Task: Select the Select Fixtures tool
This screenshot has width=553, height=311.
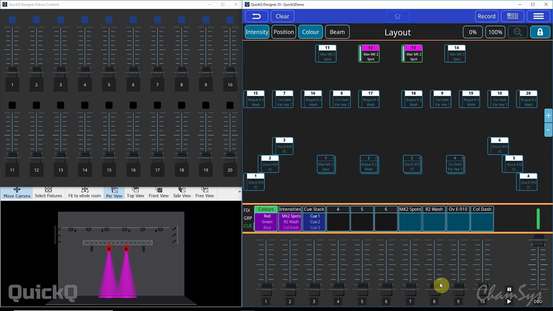Action: tap(48, 193)
